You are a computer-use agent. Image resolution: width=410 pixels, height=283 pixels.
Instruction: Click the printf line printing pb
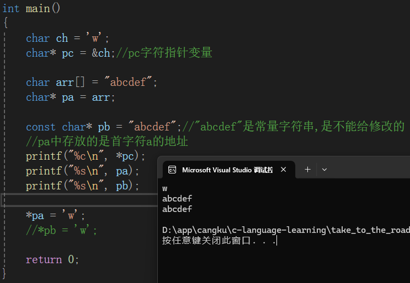click(x=82, y=186)
